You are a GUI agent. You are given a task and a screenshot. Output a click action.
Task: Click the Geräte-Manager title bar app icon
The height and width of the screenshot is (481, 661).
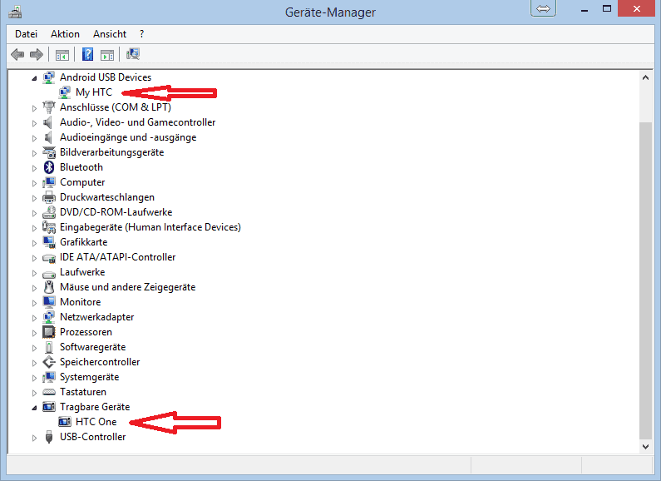[x=15, y=12]
